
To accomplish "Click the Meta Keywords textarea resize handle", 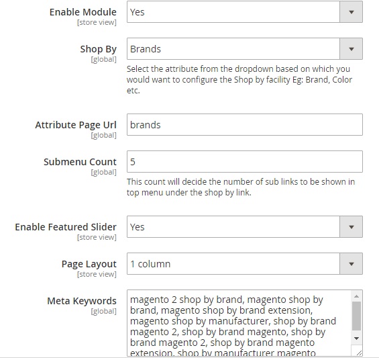I will (x=359, y=353).
